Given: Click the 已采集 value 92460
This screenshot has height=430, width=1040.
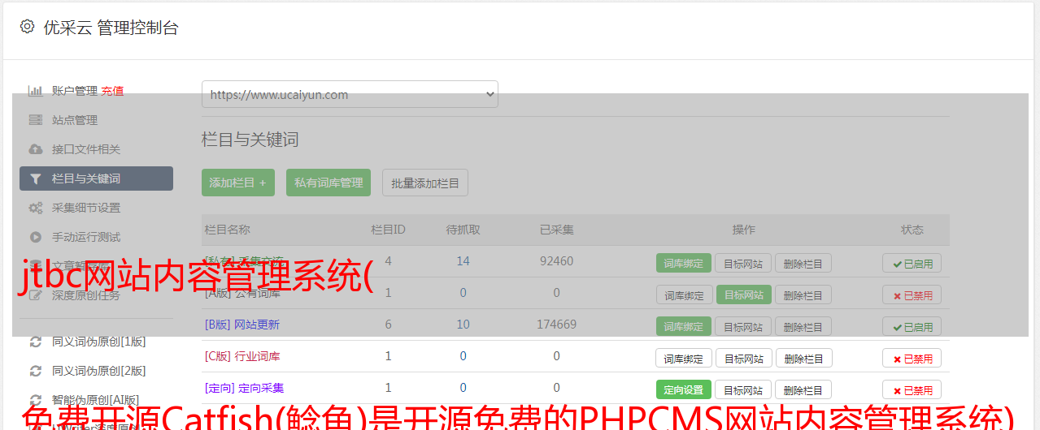Looking at the screenshot, I should pos(556,261).
